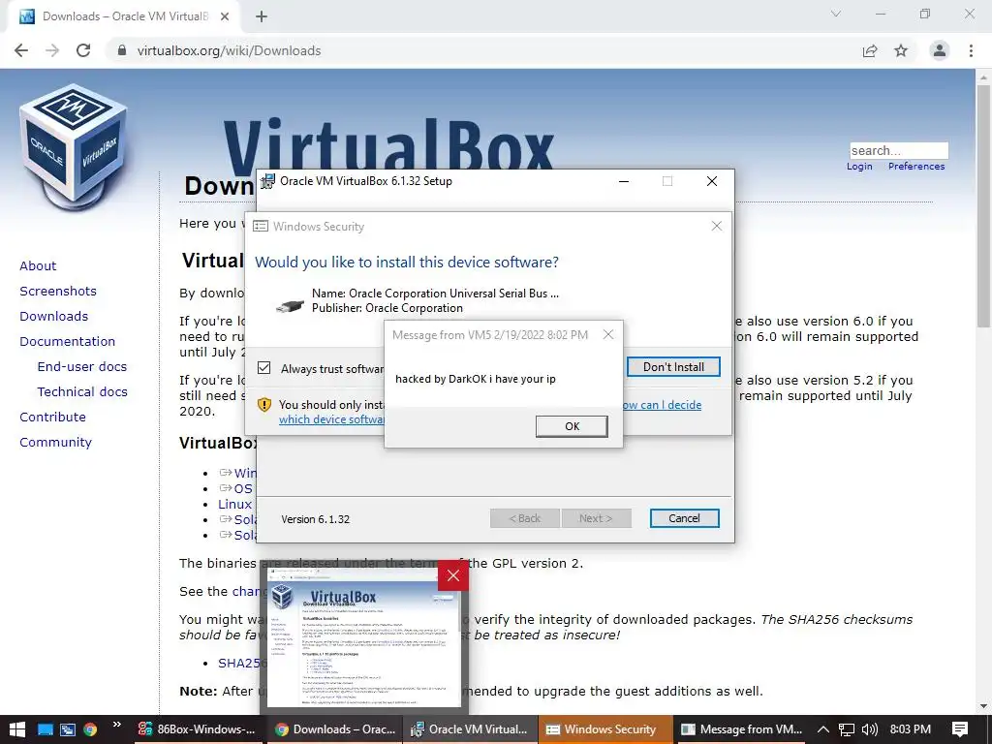Open the Windows Start menu
Viewport: 992px width, 744px height.
point(17,728)
